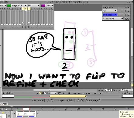Viewport: 134px width, 118px height.
Task: Click the X button under the Light Table sliders
Action: click(26, 27)
